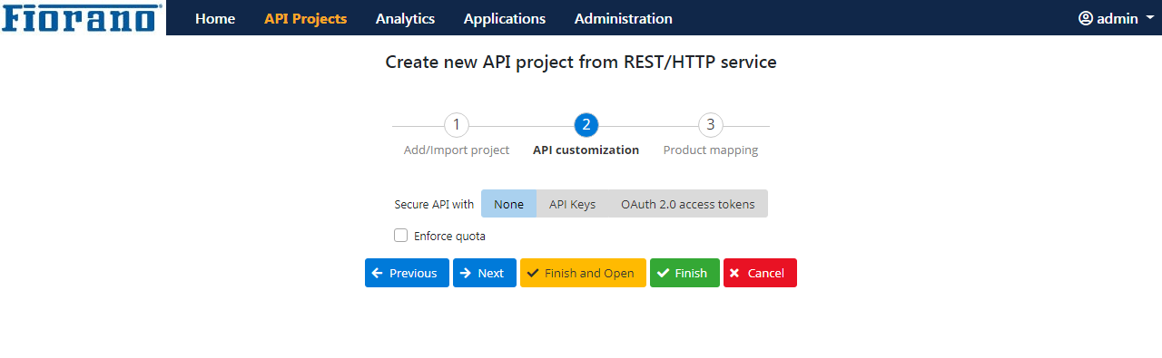Click the Fiorano logo
This screenshot has height=358, width=1162.
pyautogui.click(x=83, y=18)
